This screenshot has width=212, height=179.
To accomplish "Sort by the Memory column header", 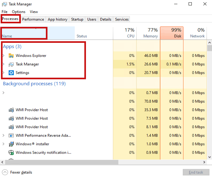I will point(148,33).
